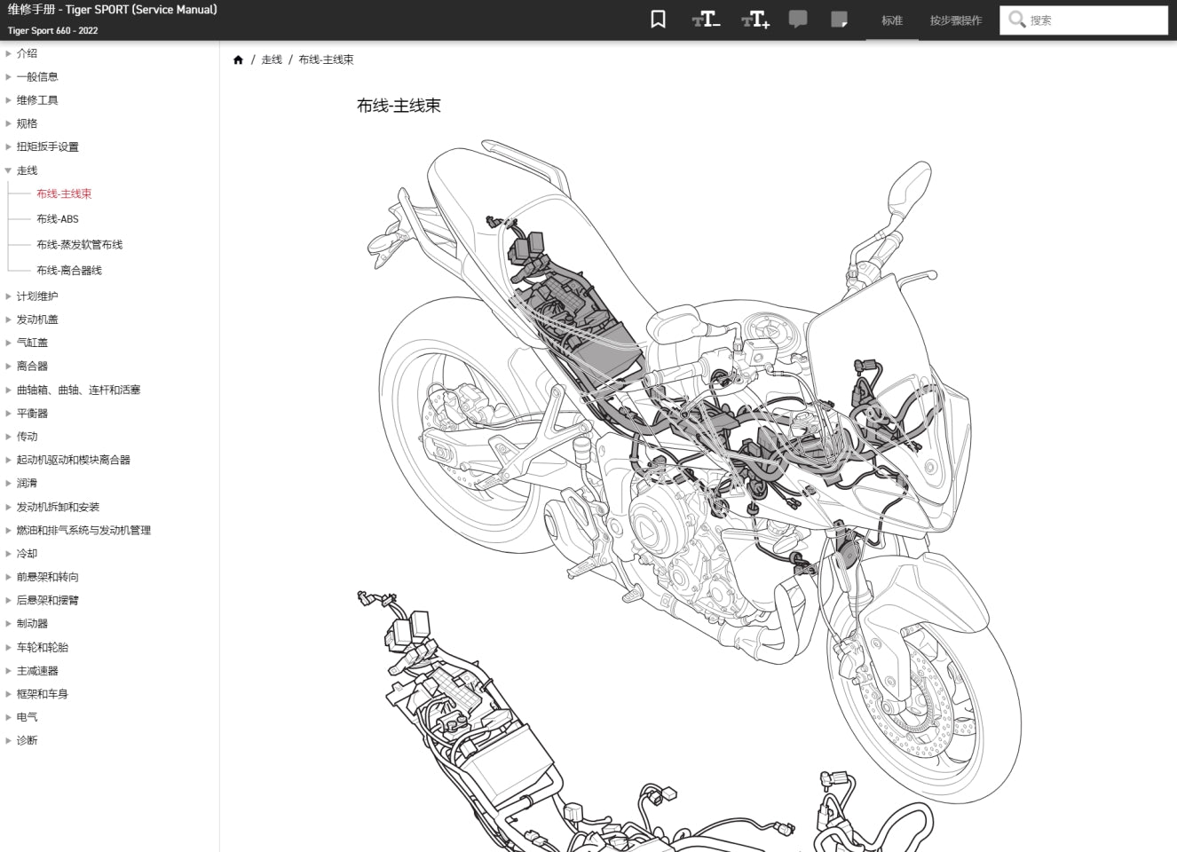1177x852 pixels.
Task: Click the magnifier icon in the search box
Action: (1016, 19)
